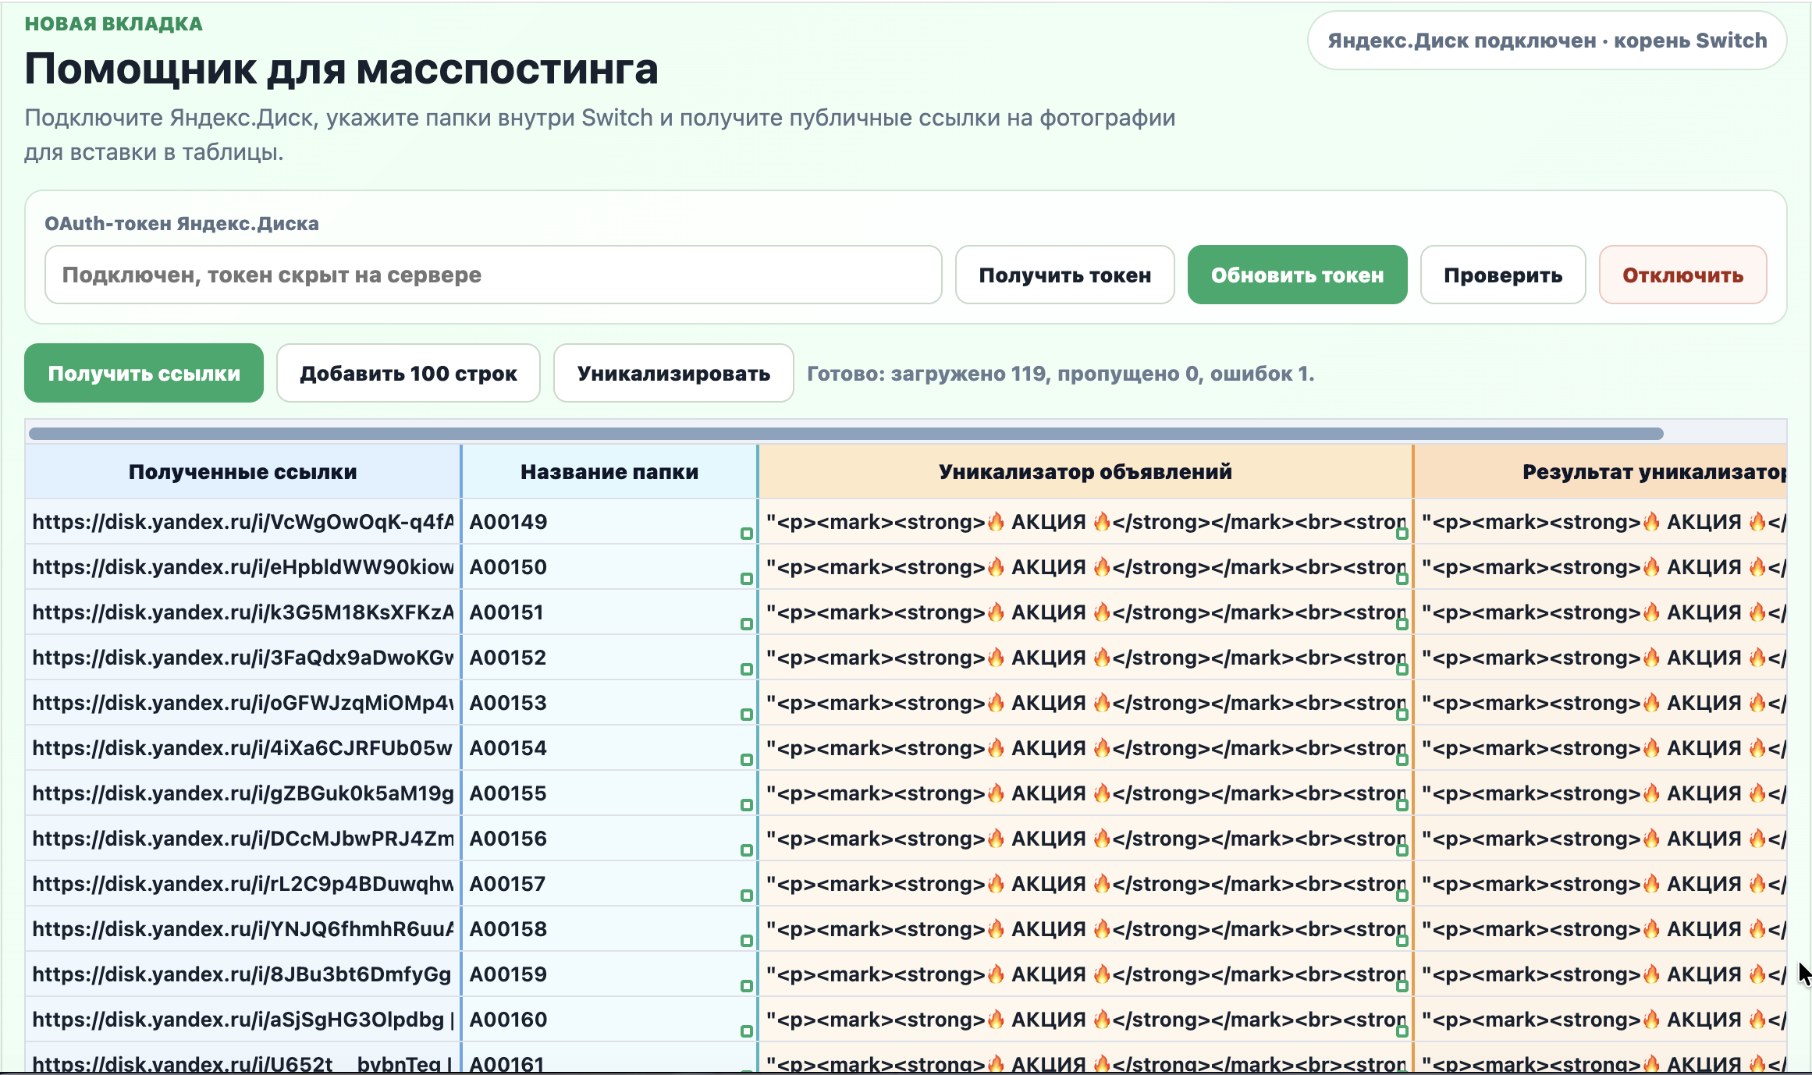Click the green Обновить токен button
Image resolution: width=1812 pixels, height=1075 pixels.
point(1297,275)
